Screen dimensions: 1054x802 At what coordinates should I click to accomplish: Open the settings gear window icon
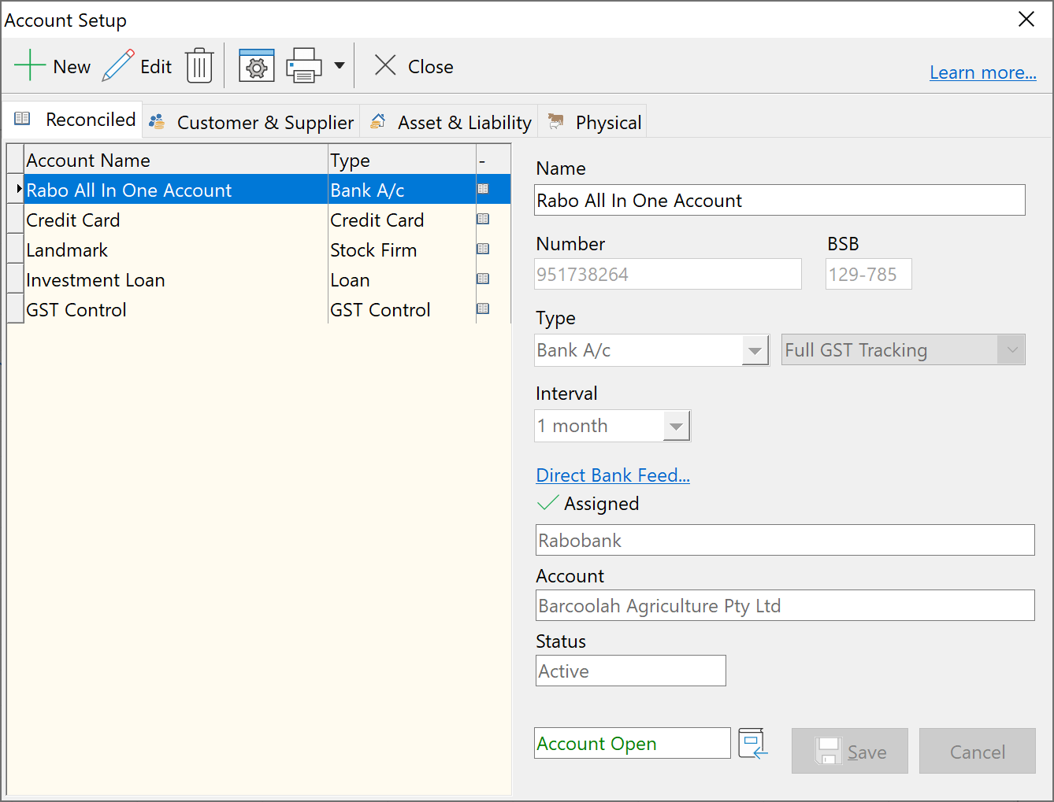coord(256,65)
